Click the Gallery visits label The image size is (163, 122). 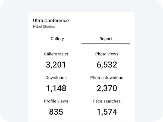56,54
